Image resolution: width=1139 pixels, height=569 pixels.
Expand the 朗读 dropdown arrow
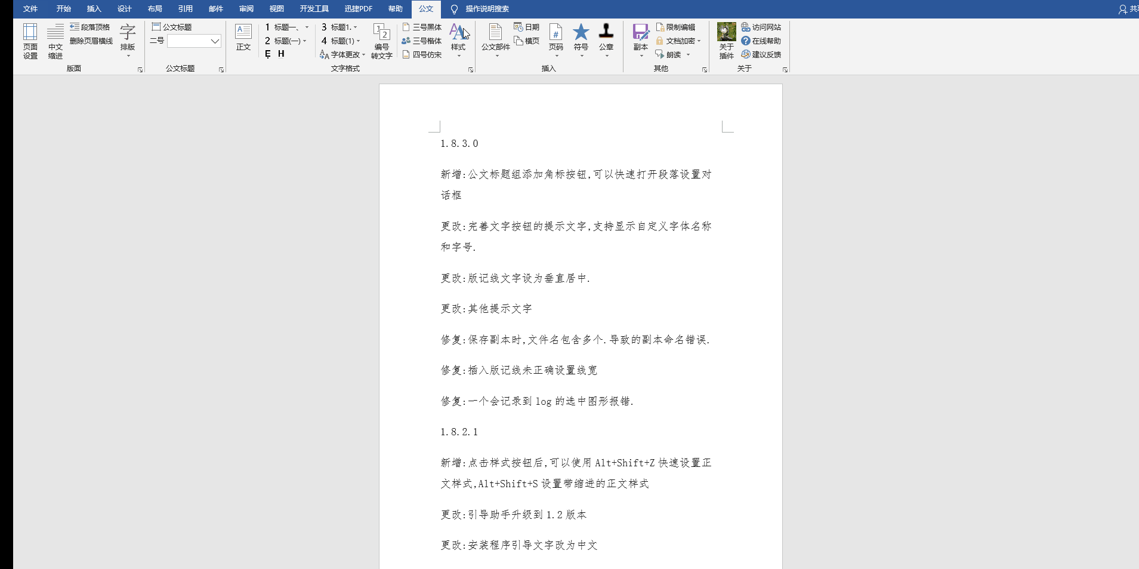tap(688, 55)
